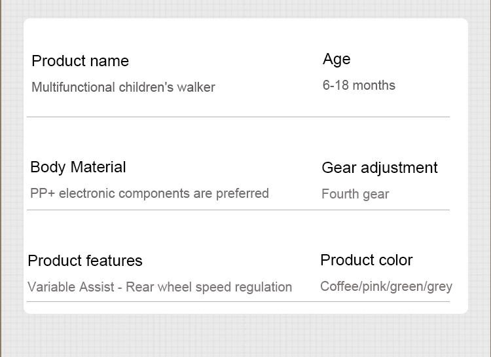Click the words "Variable Assist"

(70, 287)
